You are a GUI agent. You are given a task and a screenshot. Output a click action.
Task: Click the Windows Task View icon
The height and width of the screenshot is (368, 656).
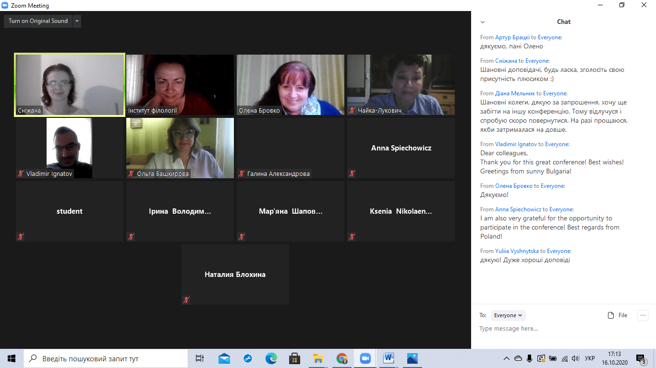200,358
